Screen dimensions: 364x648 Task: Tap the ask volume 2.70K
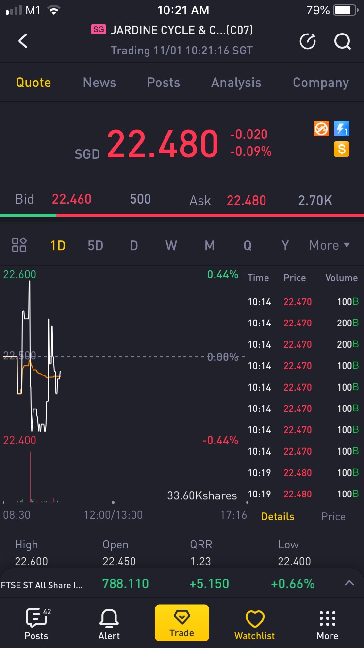[315, 200]
